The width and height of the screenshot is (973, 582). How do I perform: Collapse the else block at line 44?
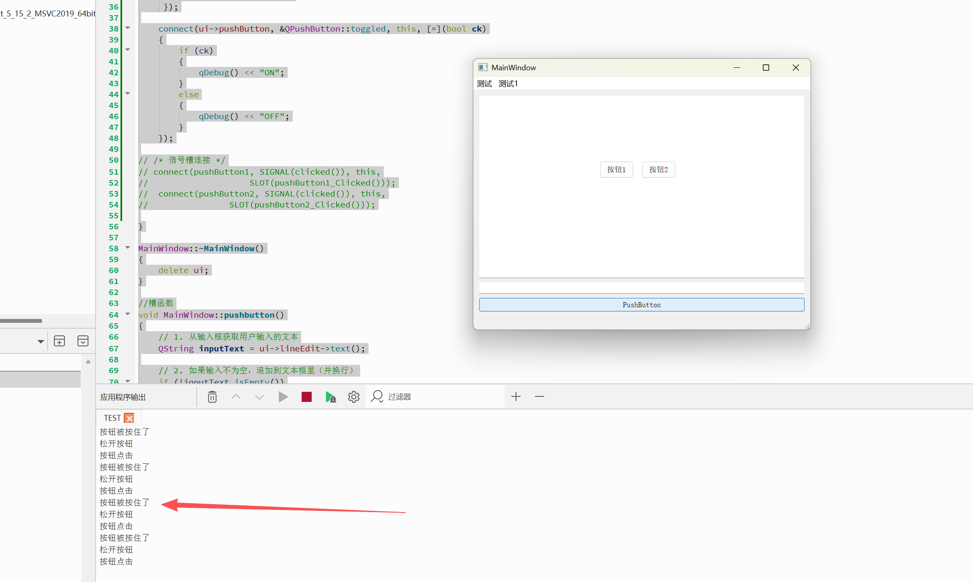click(128, 94)
